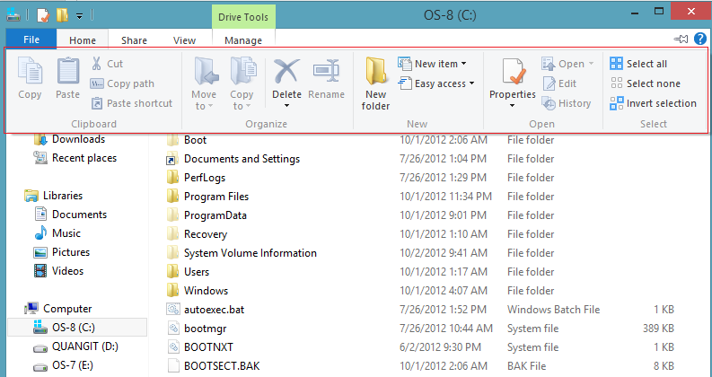
Task: Open the Move to dropdown arrow
Action: pyautogui.click(x=211, y=106)
